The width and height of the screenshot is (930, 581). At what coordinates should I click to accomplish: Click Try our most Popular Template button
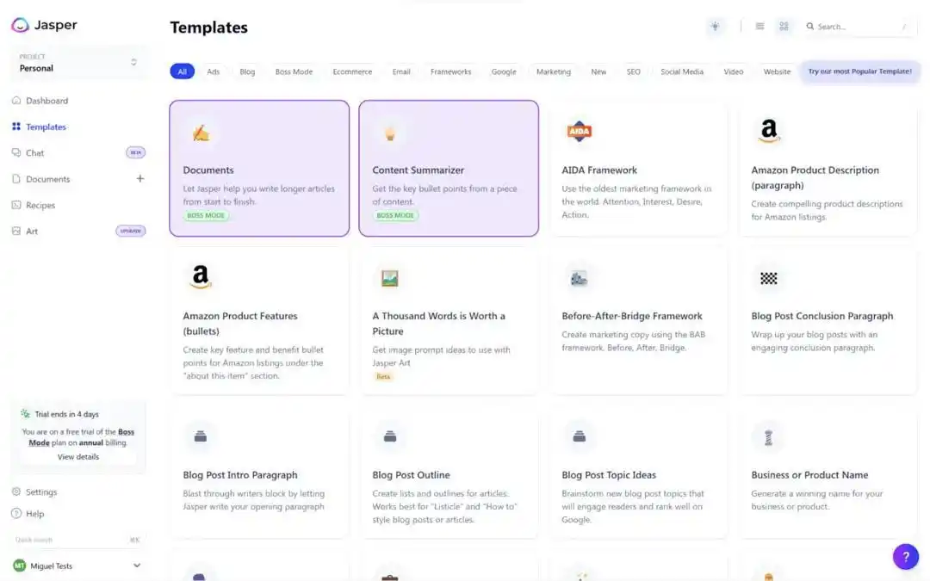(x=859, y=71)
